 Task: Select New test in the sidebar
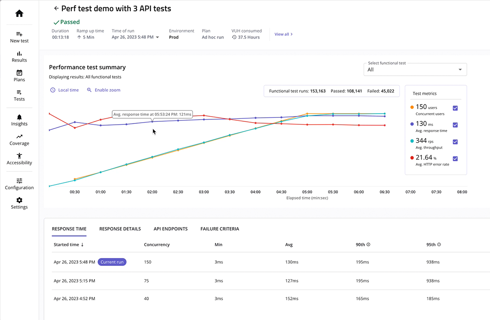pyautogui.click(x=19, y=37)
